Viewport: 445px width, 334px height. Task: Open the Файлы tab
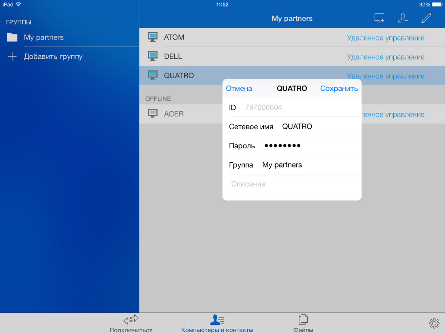pyautogui.click(x=303, y=324)
